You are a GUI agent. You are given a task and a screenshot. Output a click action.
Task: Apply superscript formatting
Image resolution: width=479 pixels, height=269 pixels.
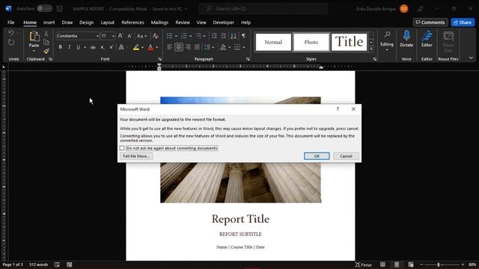112,47
